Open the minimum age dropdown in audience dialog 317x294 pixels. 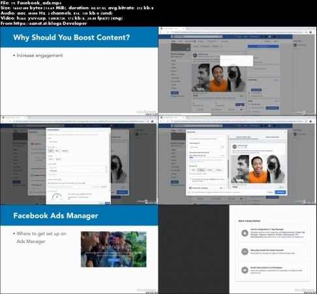coord(51,159)
